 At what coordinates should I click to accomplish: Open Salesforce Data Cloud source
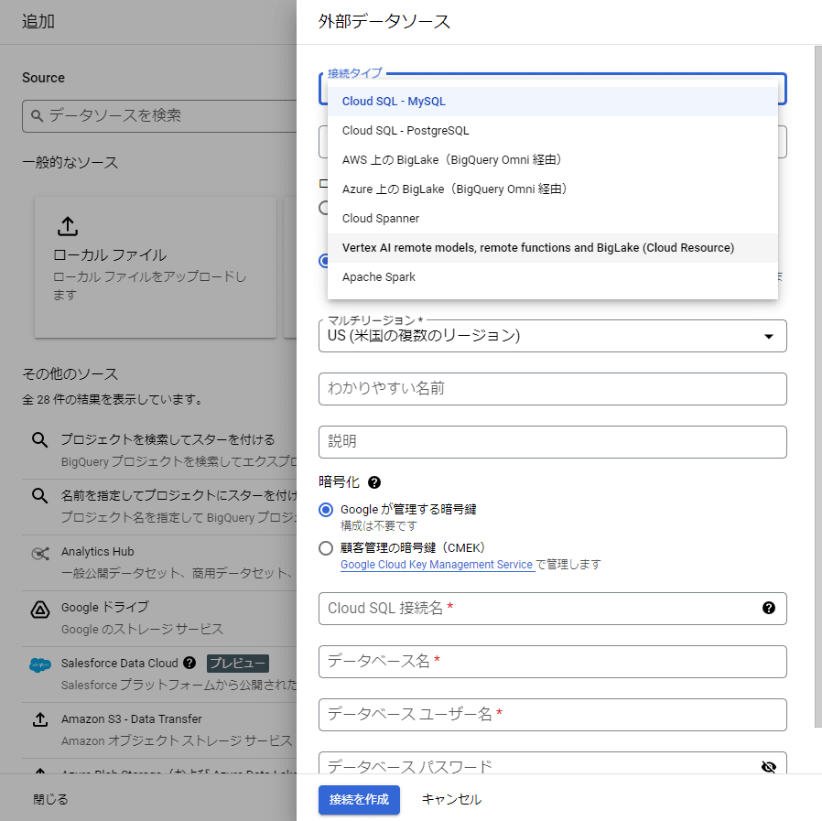(x=159, y=675)
